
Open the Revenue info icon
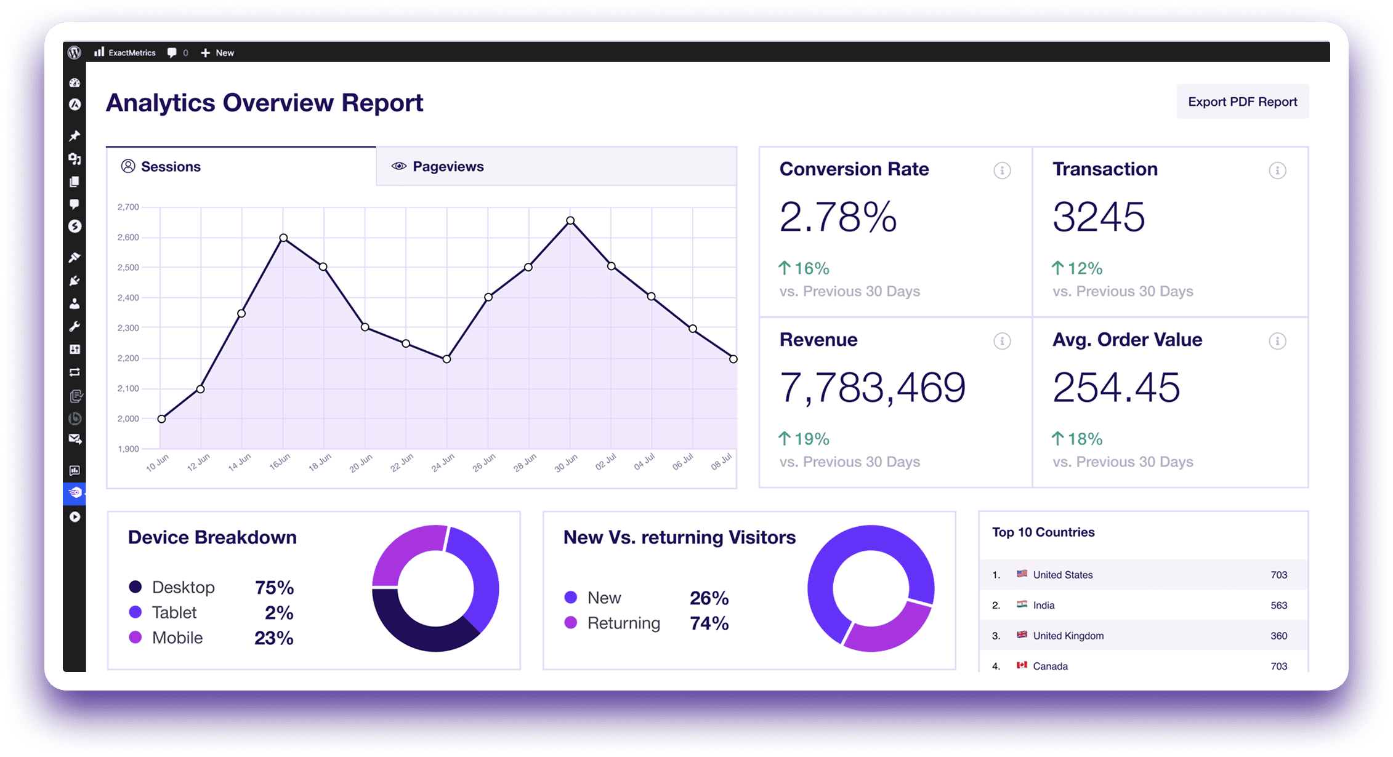(x=1002, y=341)
